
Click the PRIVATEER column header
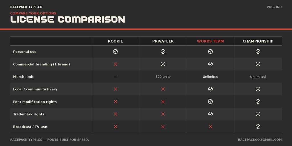click(x=163, y=41)
